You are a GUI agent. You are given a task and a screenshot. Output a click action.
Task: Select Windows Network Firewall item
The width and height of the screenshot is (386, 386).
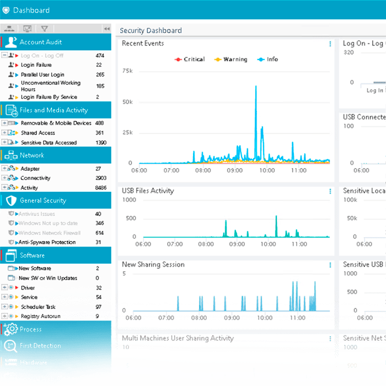50,233
